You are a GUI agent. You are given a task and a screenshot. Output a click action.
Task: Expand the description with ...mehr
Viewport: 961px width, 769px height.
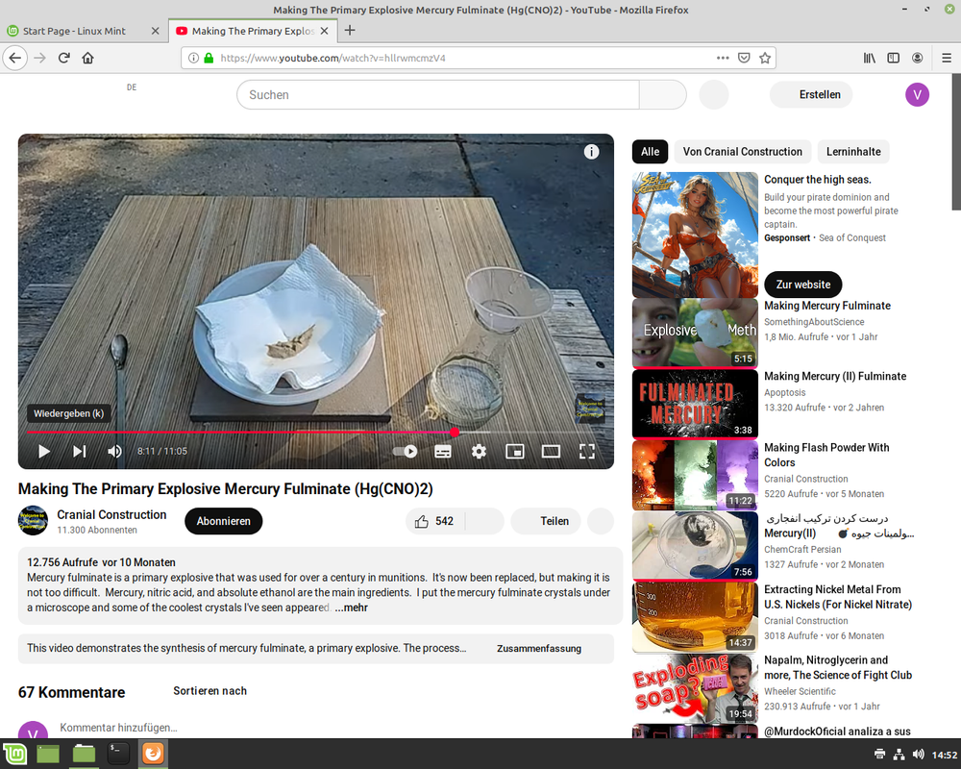(351, 608)
